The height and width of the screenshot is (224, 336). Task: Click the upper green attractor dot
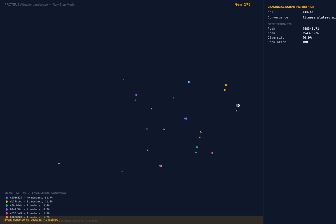(x=197, y=147)
